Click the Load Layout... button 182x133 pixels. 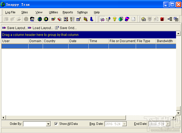(x=41, y=28)
